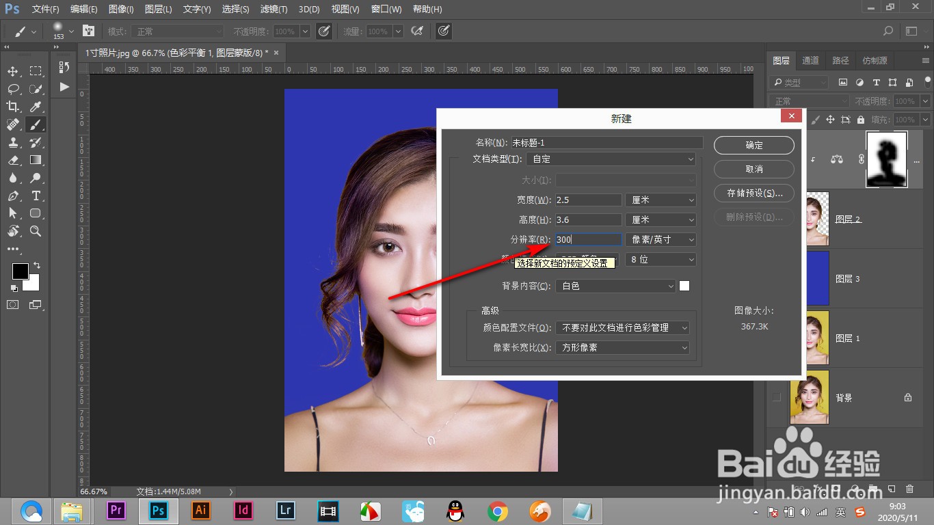The height and width of the screenshot is (525, 934).
Task: Click the 确定 button
Action: pyautogui.click(x=754, y=145)
